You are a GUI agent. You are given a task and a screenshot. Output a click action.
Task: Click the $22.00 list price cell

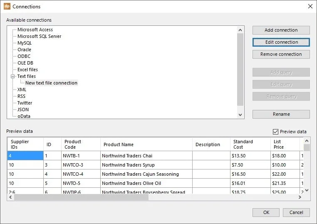pyautogui.click(x=285, y=174)
